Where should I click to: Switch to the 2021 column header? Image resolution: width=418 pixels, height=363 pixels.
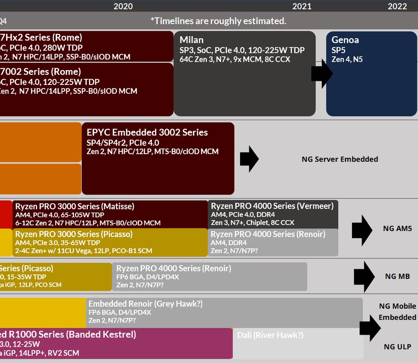pyautogui.click(x=302, y=6)
